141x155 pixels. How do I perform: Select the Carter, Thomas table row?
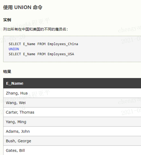point(72,112)
